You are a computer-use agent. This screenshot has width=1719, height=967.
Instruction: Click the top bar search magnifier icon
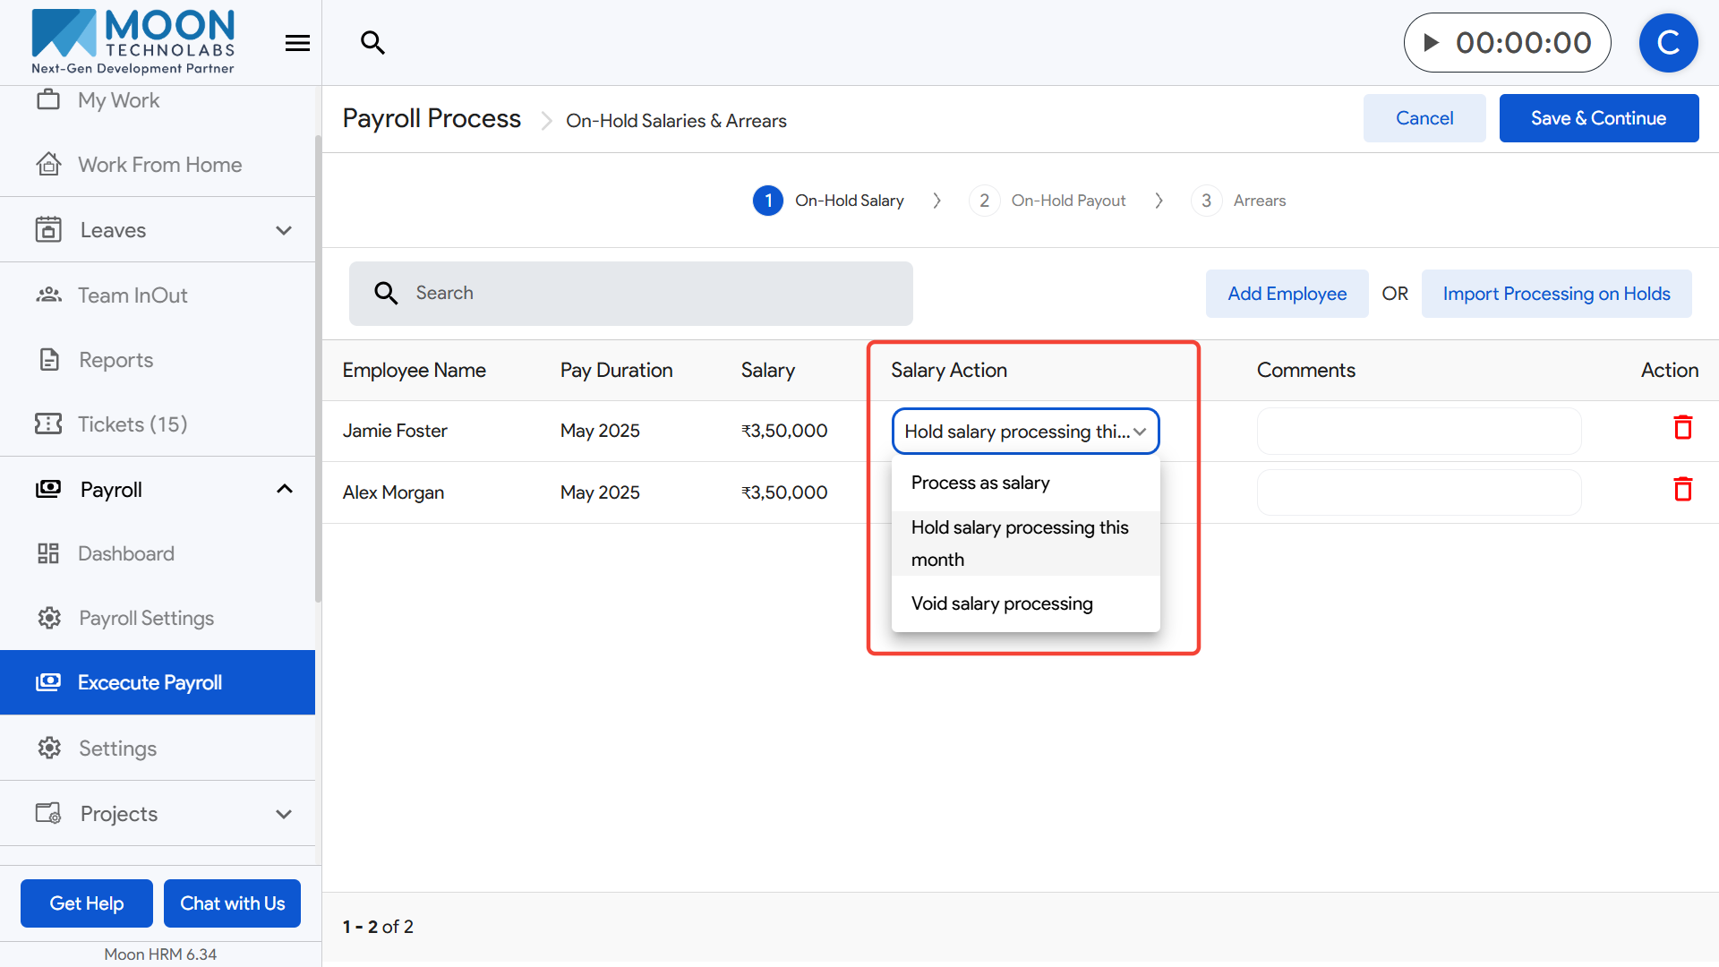(x=372, y=42)
